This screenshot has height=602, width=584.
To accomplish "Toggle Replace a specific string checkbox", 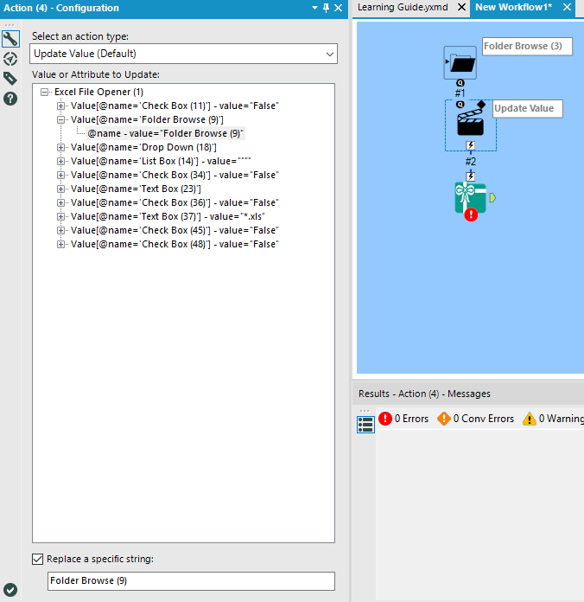I will tap(37, 559).
